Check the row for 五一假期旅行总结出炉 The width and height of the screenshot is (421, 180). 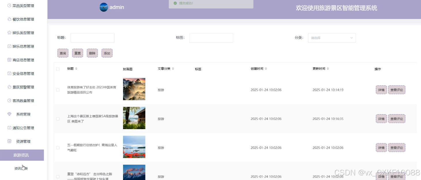coord(58,148)
